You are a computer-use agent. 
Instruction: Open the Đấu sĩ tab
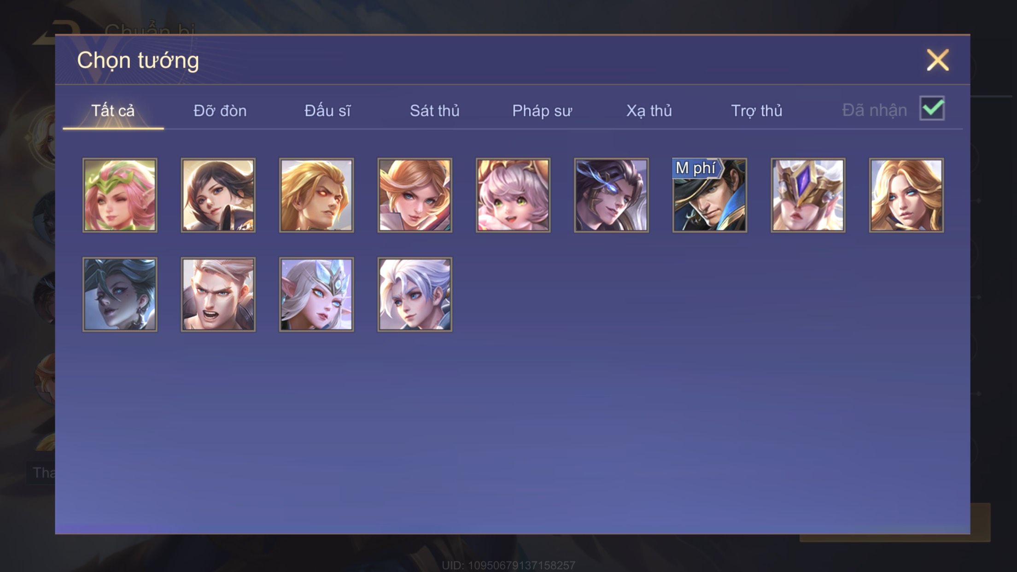(327, 111)
